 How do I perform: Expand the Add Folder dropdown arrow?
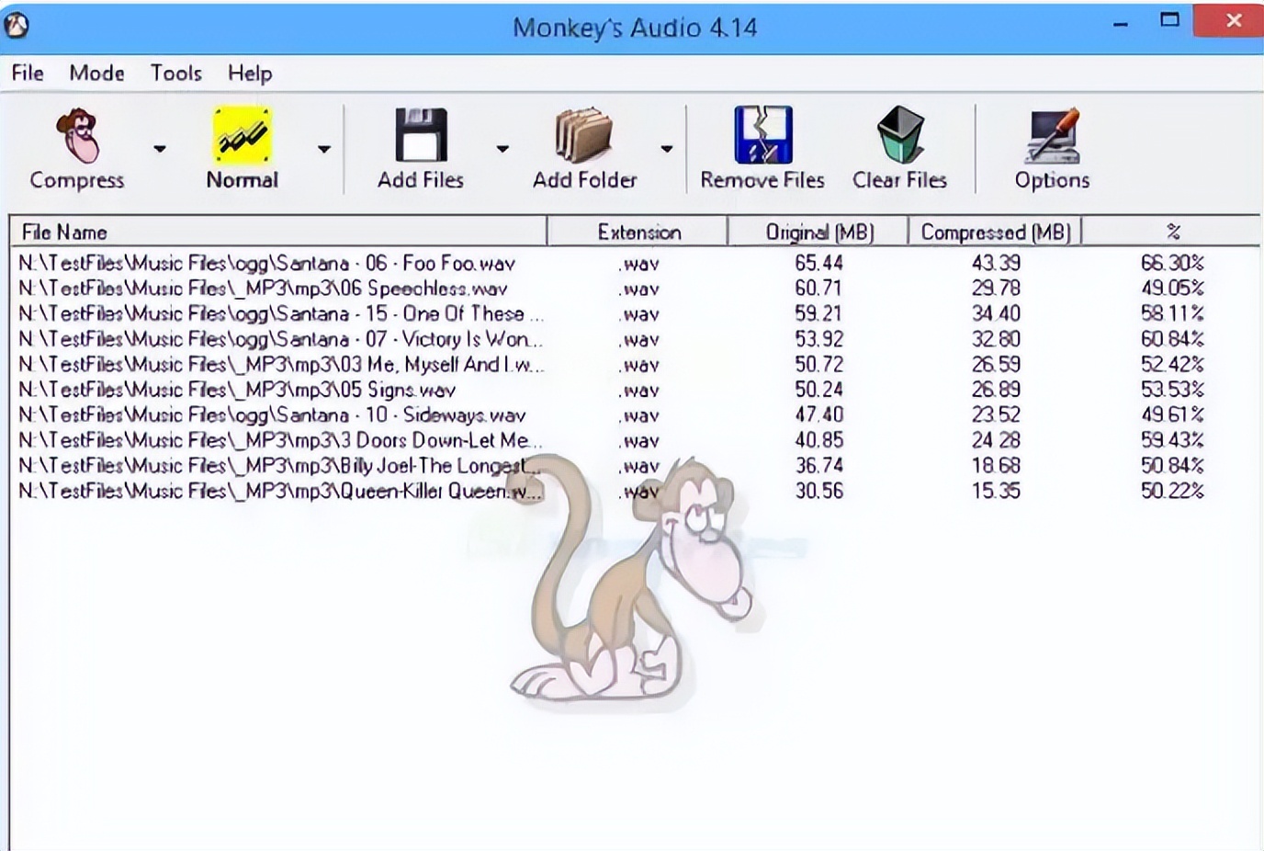pyautogui.click(x=667, y=149)
